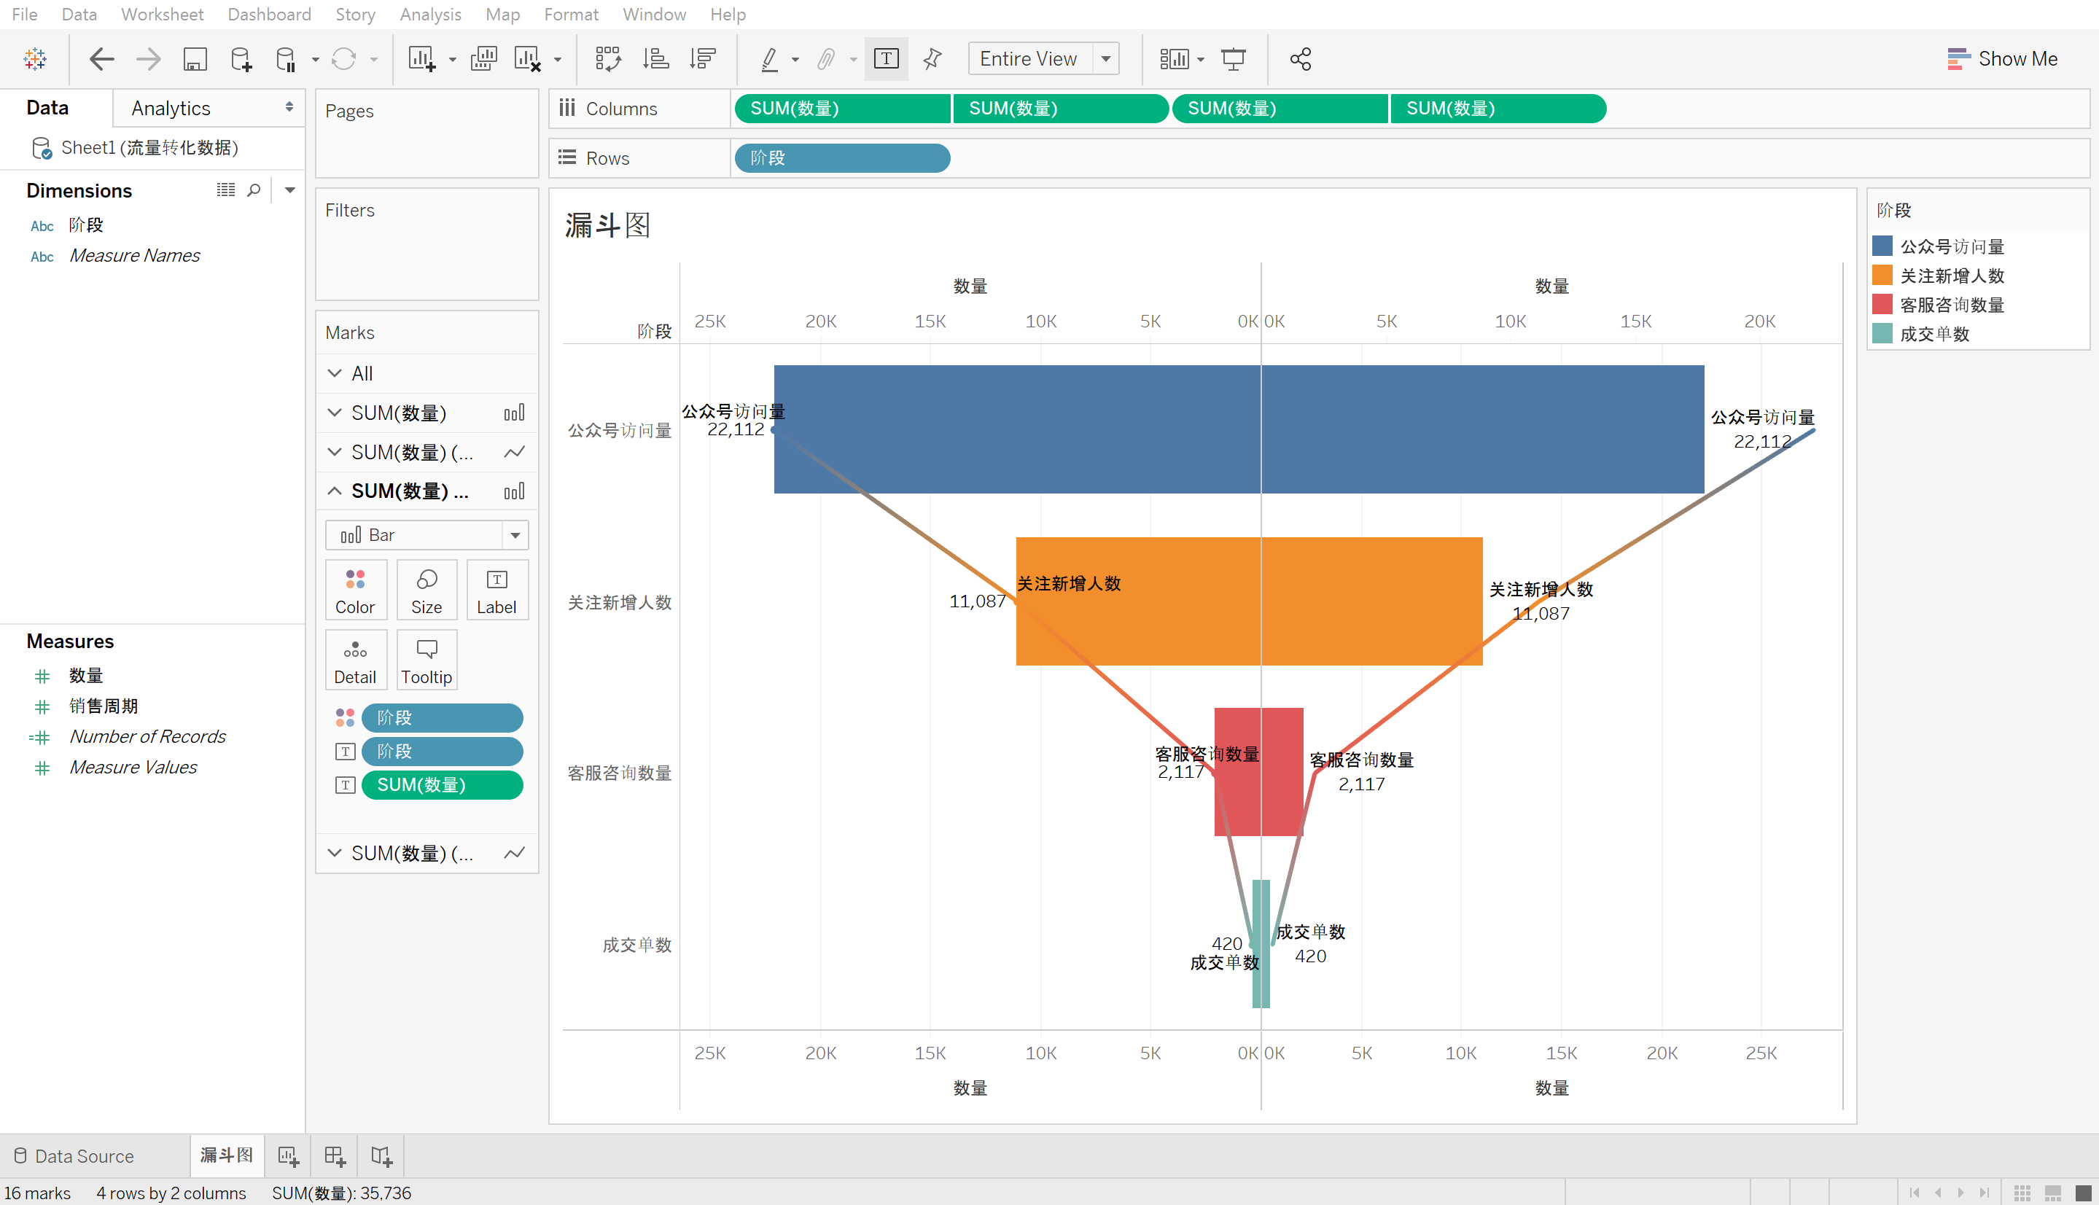2099x1205 pixels.
Task: Click the Swap rows and columns icon
Action: coord(607,59)
